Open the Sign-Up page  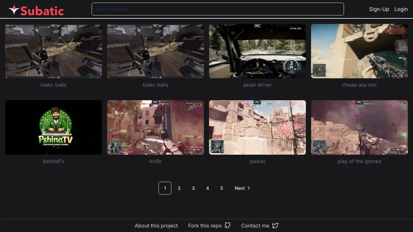click(x=379, y=9)
